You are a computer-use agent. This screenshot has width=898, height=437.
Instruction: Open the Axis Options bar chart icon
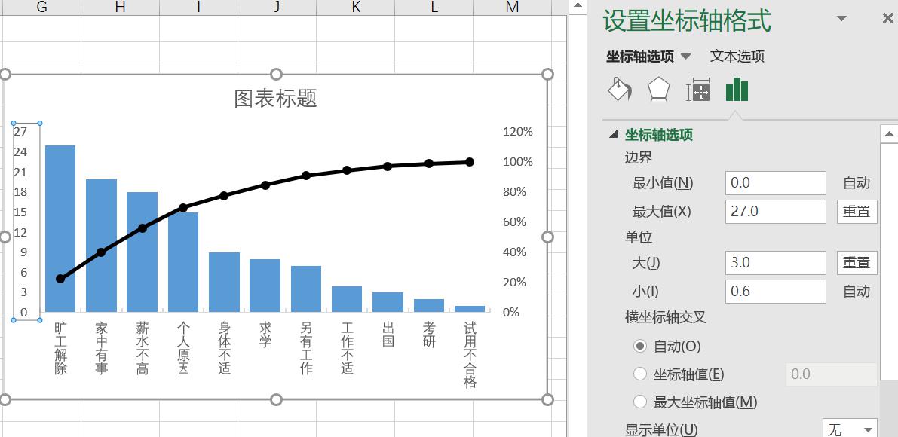pyautogui.click(x=737, y=90)
